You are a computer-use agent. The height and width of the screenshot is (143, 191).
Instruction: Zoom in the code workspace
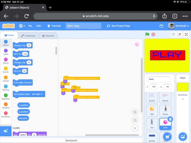click(135, 112)
